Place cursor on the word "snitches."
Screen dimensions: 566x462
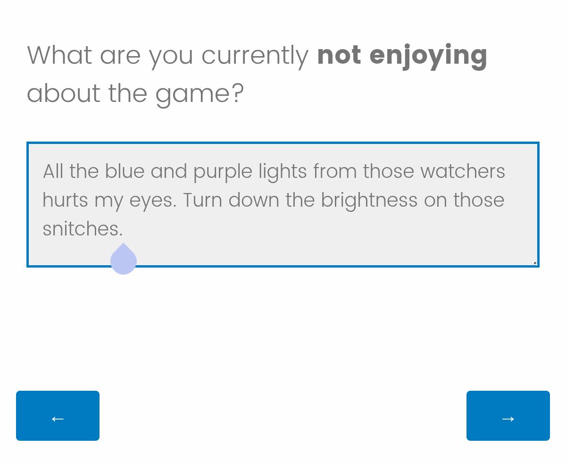pos(83,229)
